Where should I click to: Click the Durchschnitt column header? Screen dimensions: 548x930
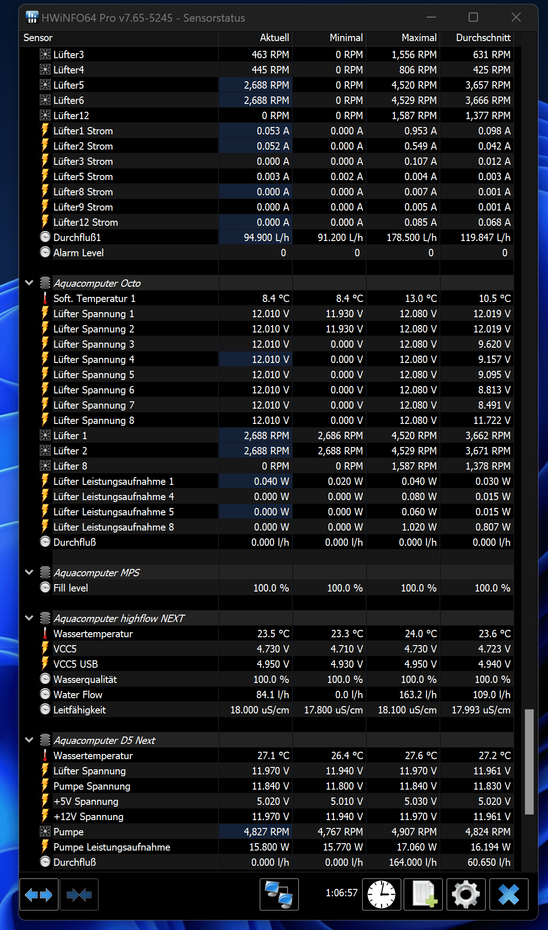click(477, 38)
